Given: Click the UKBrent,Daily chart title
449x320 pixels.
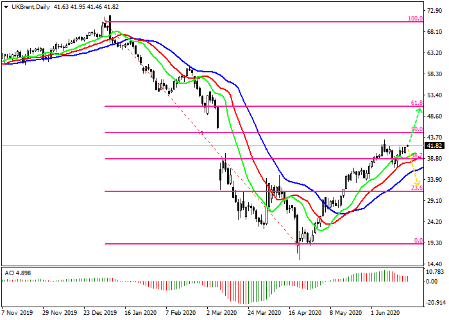Looking at the screenshot, I should click(30, 6).
